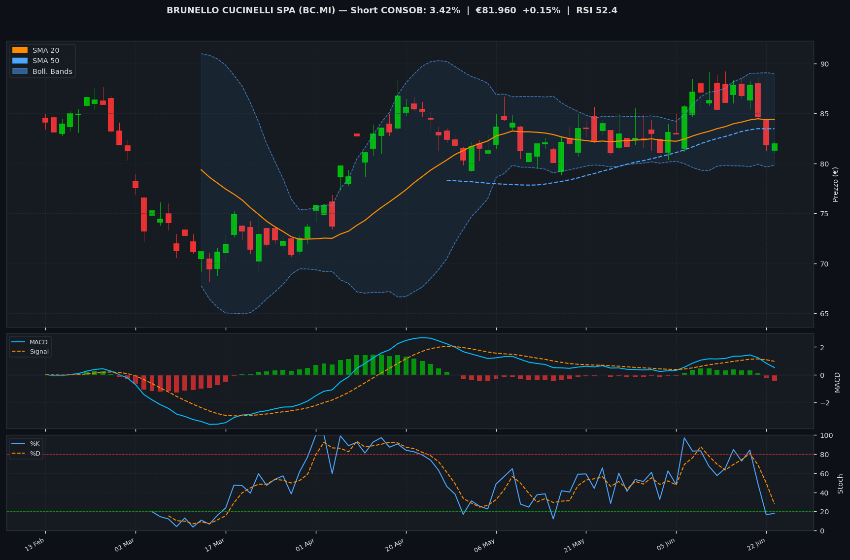The width and height of the screenshot is (850, 560).
Task: Click the 100 tick on the Stoch axis
Action: click(826, 435)
